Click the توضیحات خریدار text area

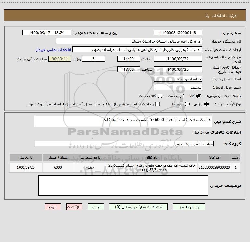(x=123, y=185)
